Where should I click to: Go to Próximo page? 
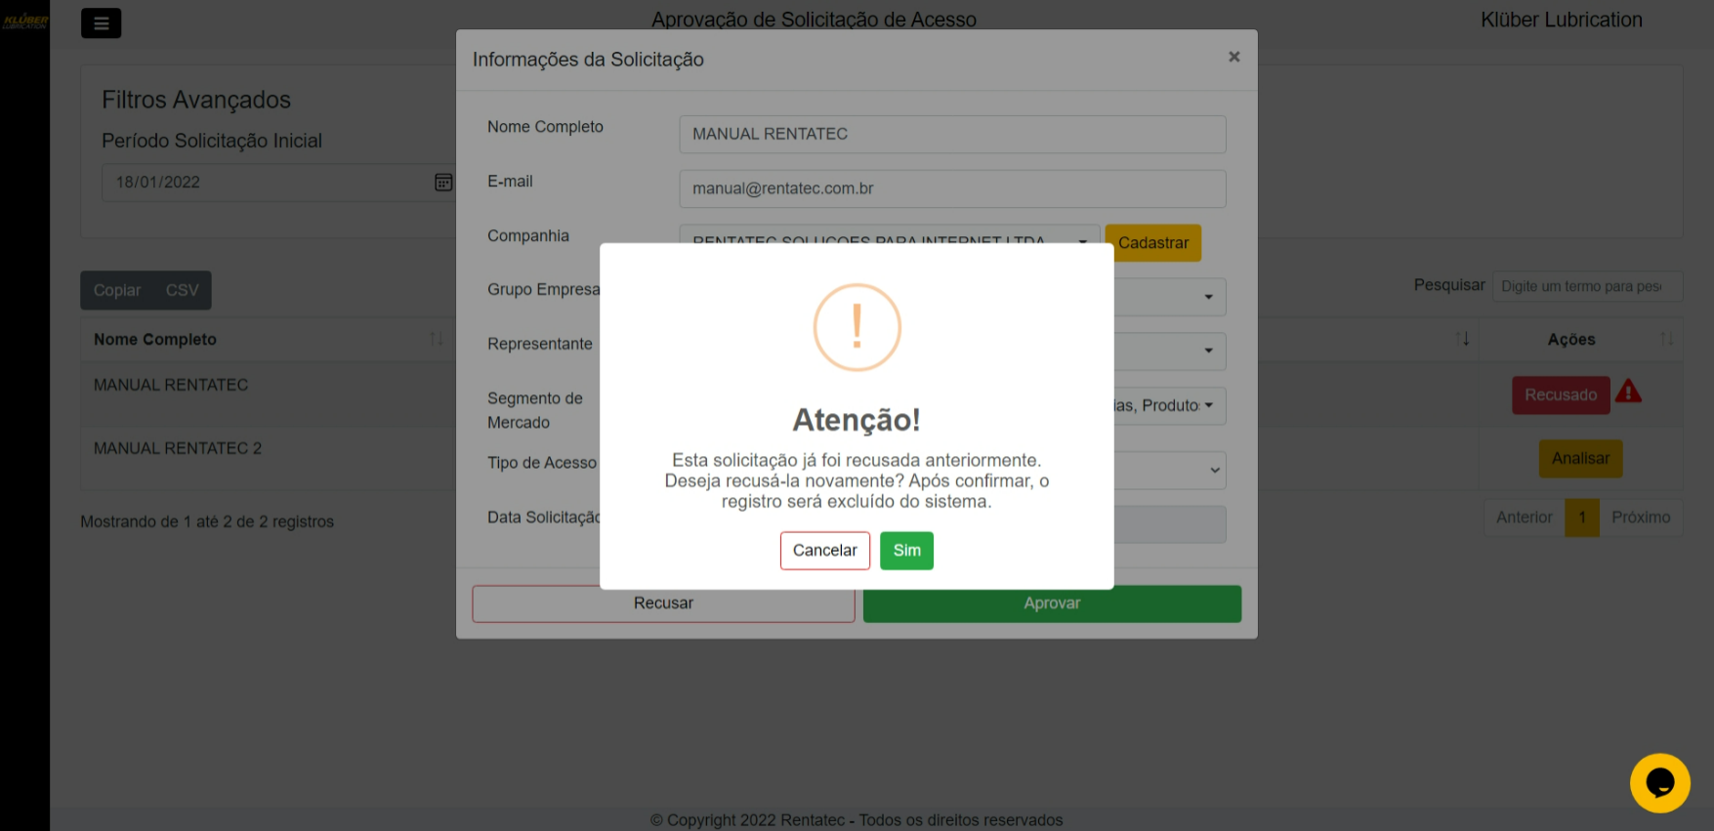(x=1640, y=518)
